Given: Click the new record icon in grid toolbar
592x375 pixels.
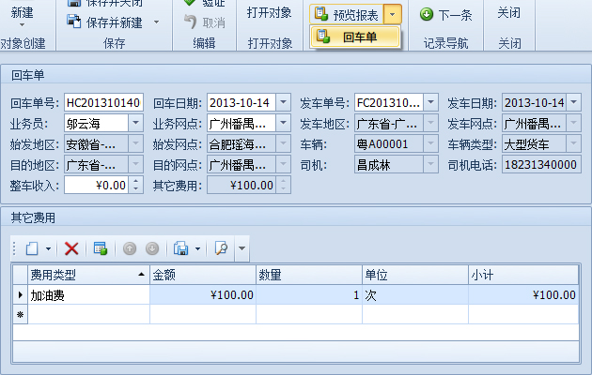Looking at the screenshot, I should click(31, 248).
